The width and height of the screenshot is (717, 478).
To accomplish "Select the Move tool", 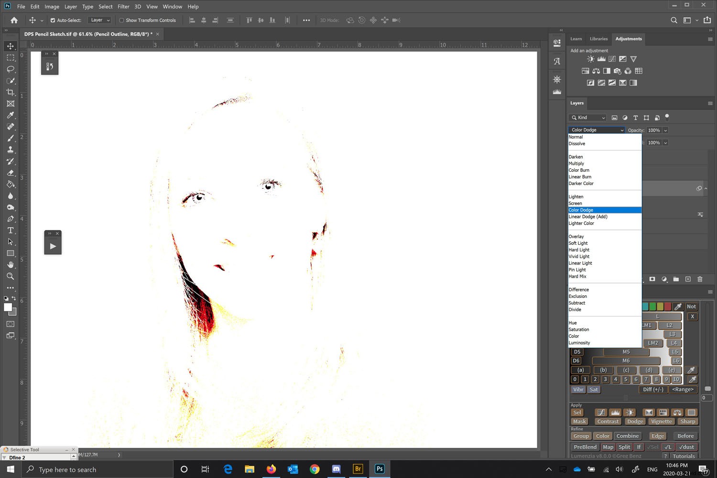I will click(x=11, y=46).
